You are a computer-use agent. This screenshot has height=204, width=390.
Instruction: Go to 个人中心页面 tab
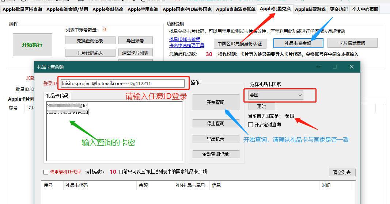point(365,9)
